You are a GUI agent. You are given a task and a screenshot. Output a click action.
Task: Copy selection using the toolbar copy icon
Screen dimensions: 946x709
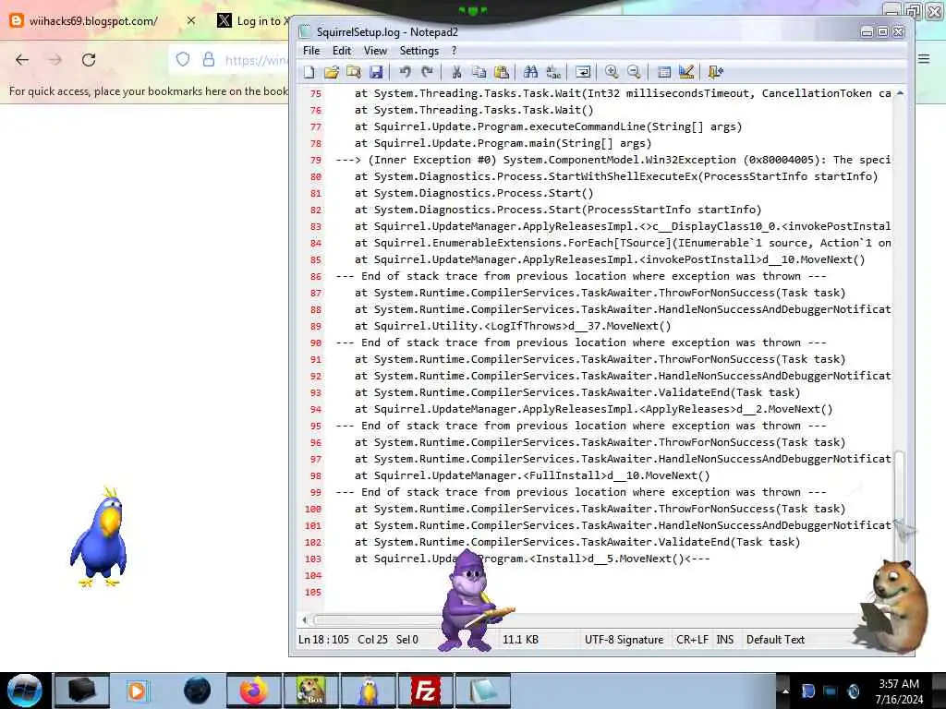479,72
